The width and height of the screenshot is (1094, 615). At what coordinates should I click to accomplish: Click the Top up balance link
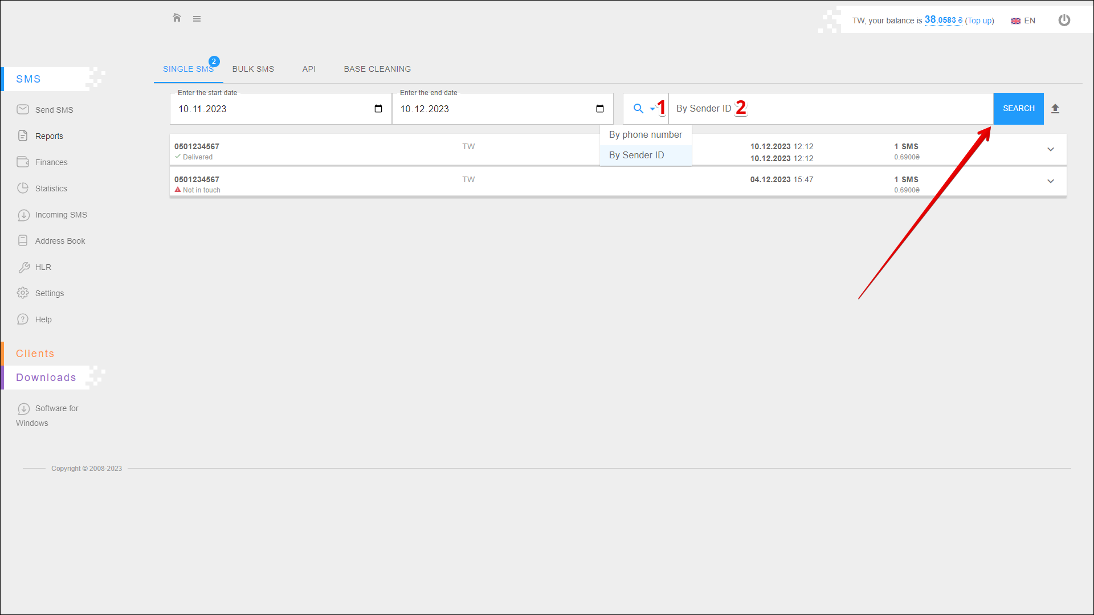coord(979,21)
